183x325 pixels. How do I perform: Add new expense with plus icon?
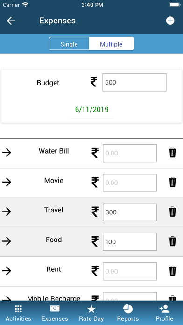[170, 21]
